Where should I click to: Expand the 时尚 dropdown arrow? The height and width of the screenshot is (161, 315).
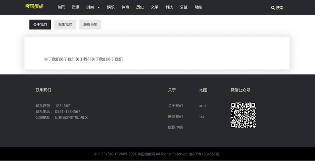(x=99, y=8)
